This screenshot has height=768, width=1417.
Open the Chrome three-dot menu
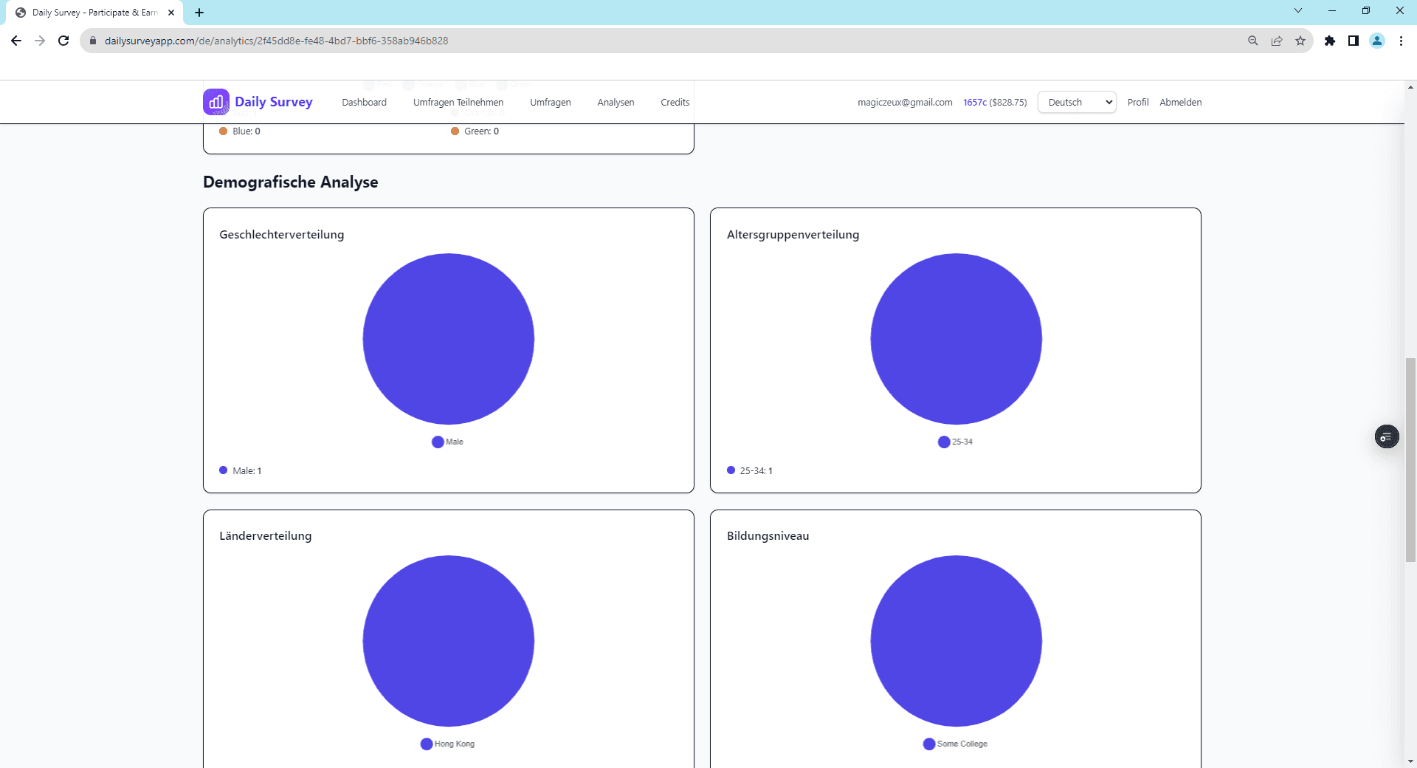1401,41
